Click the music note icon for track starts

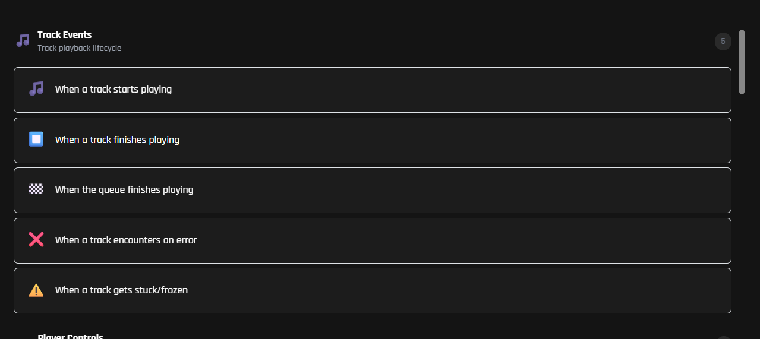point(36,89)
